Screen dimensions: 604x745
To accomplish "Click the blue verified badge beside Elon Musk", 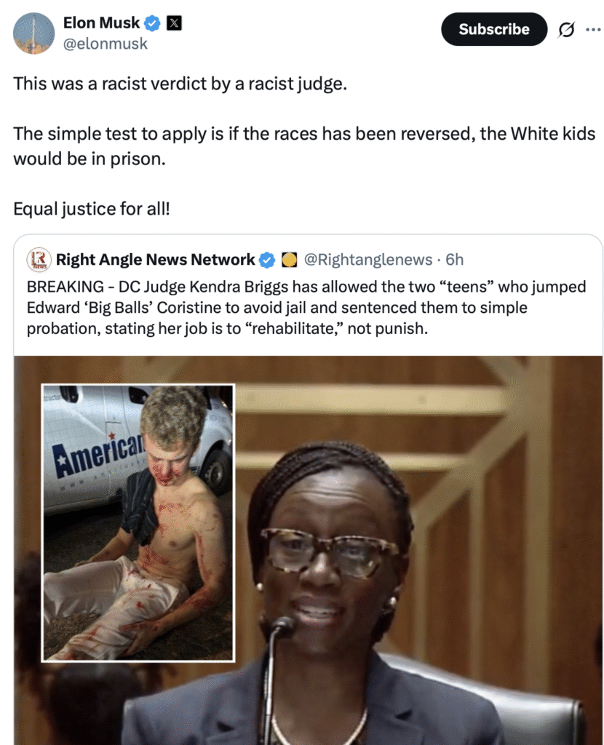I will [152, 23].
